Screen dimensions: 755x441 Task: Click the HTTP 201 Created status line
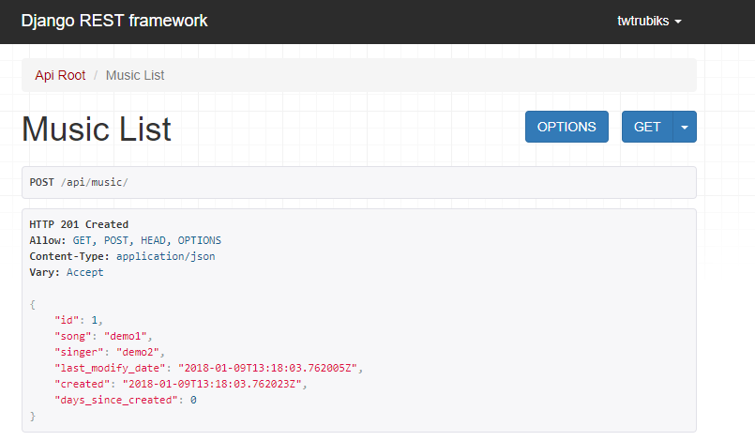[79, 224]
